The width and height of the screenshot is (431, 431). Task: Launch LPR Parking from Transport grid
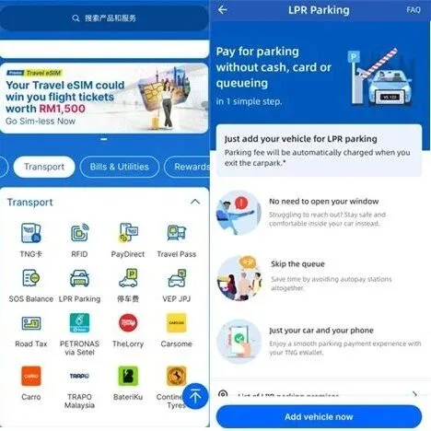(x=79, y=278)
